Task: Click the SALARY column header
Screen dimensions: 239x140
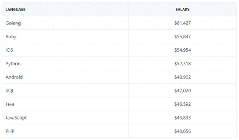Action: pos(183,9)
